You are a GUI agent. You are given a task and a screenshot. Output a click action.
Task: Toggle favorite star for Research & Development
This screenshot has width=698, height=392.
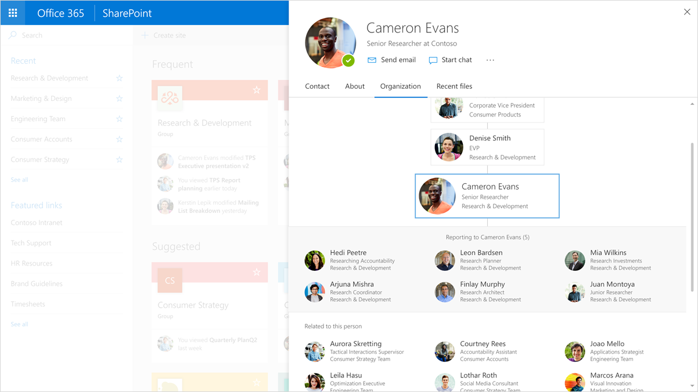119,78
